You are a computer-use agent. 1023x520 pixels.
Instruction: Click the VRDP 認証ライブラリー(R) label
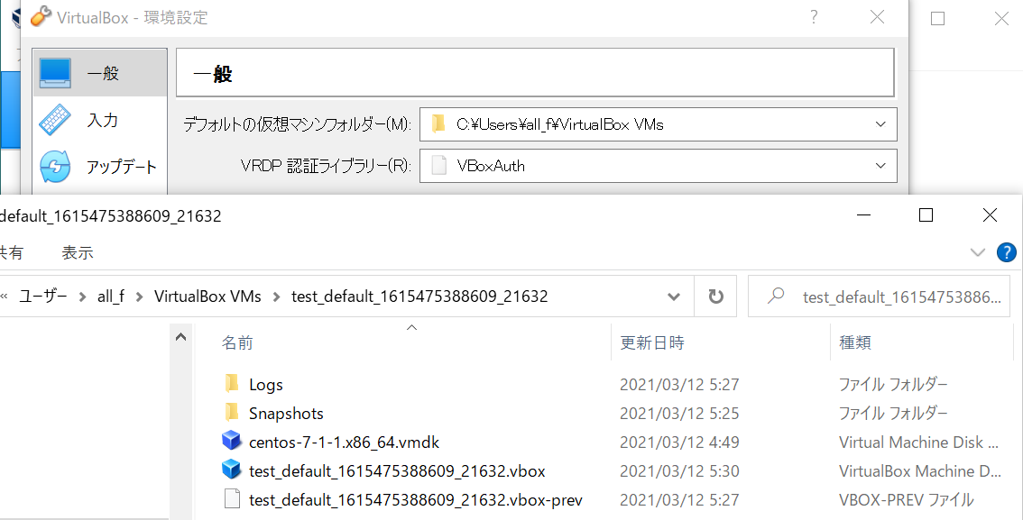pos(326,166)
